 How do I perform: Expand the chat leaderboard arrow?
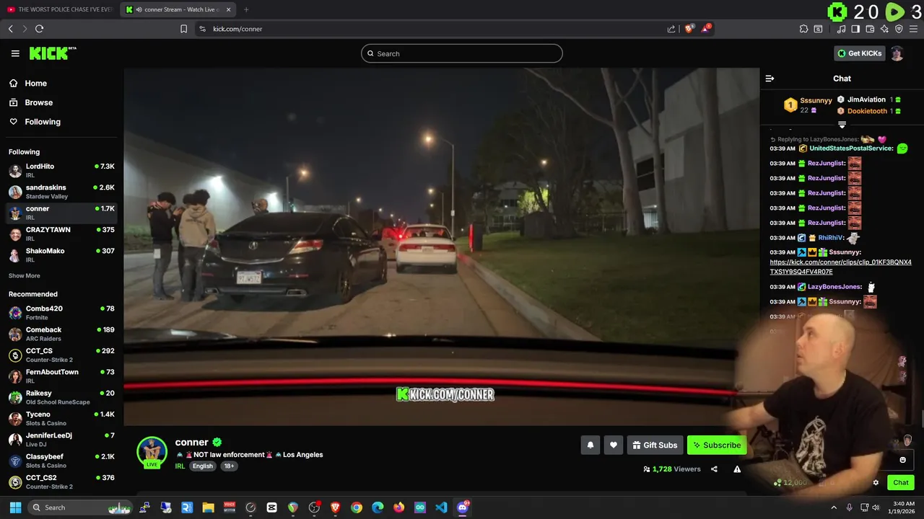(842, 125)
